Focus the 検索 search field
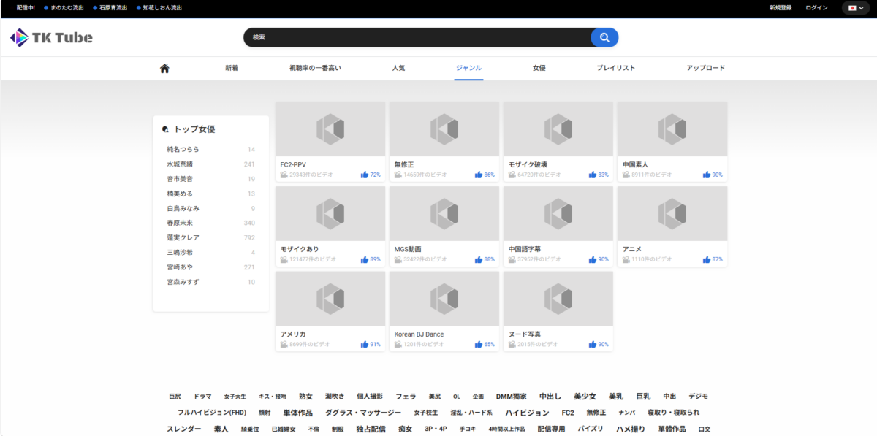The width and height of the screenshot is (877, 436). [x=417, y=37]
